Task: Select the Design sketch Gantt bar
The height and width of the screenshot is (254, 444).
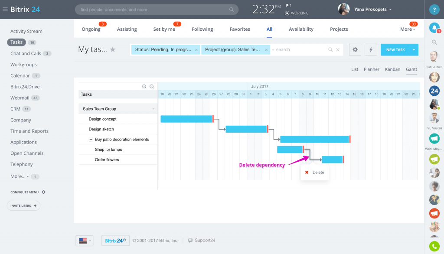Action: [247, 129]
